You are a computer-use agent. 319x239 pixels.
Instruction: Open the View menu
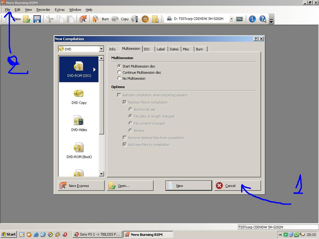click(x=28, y=10)
